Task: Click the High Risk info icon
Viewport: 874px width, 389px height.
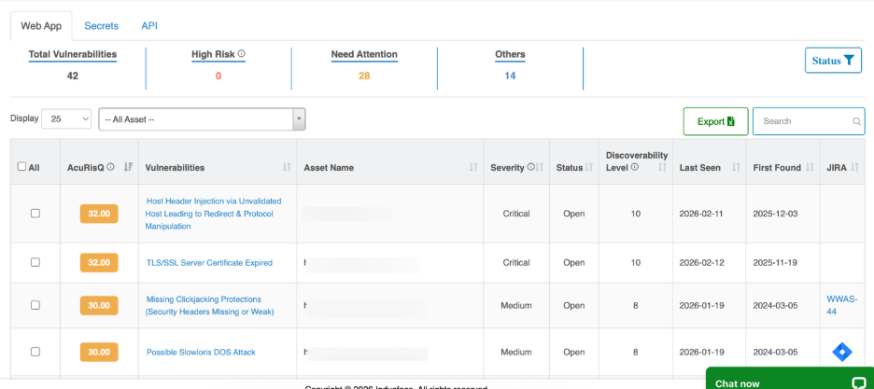Action: (x=242, y=54)
